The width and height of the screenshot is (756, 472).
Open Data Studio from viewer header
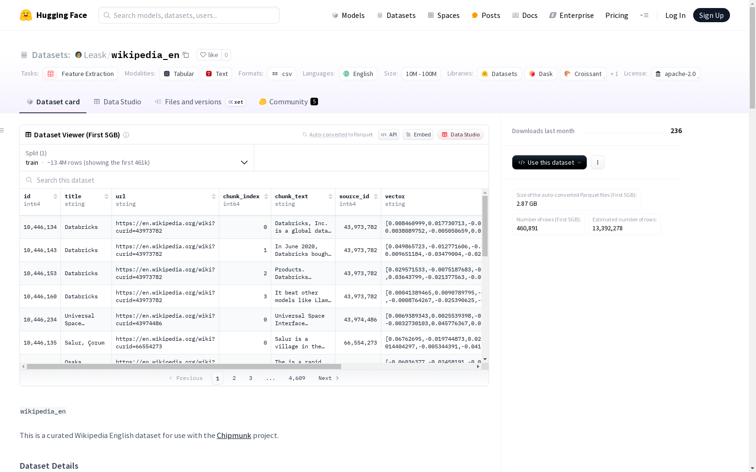[460, 135]
